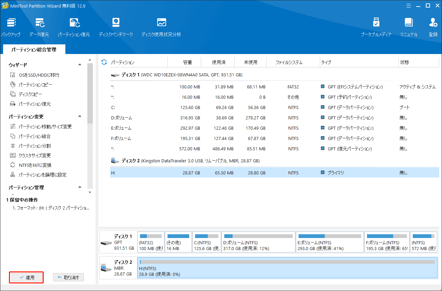Sort by 状態 column header
The image size is (442, 291).
point(419,62)
